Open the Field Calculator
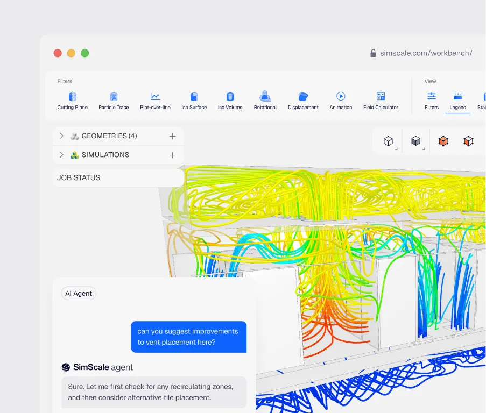 381,101
